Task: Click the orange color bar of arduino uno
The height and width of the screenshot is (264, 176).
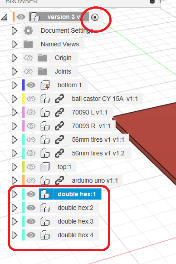Action: [x=24, y=180]
